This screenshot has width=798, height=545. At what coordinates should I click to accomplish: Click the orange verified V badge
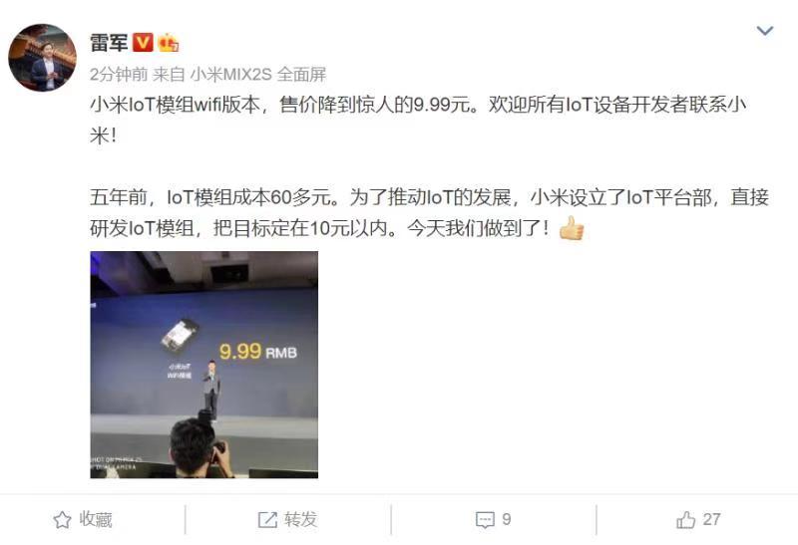coord(143,42)
